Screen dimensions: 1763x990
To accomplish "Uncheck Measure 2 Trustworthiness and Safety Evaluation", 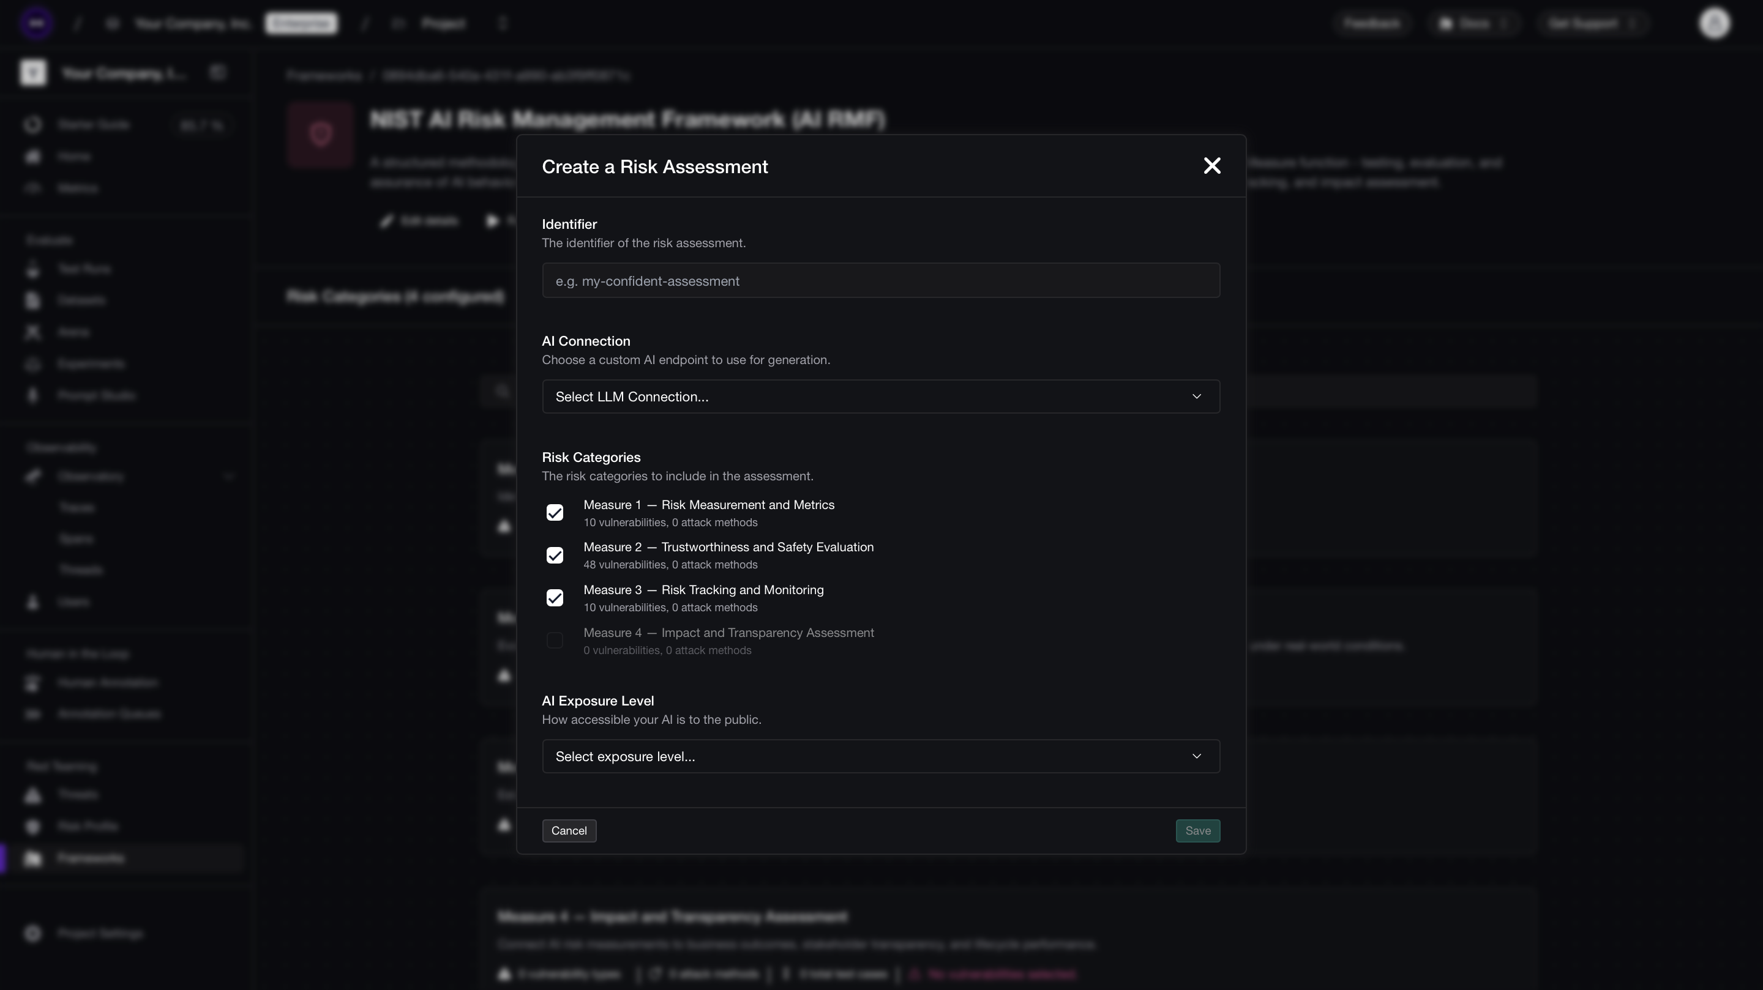I will [x=555, y=555].
